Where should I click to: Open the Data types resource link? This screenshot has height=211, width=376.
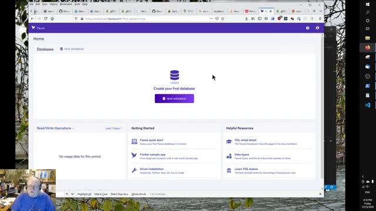pyautogui.click(x=241, y=155)
